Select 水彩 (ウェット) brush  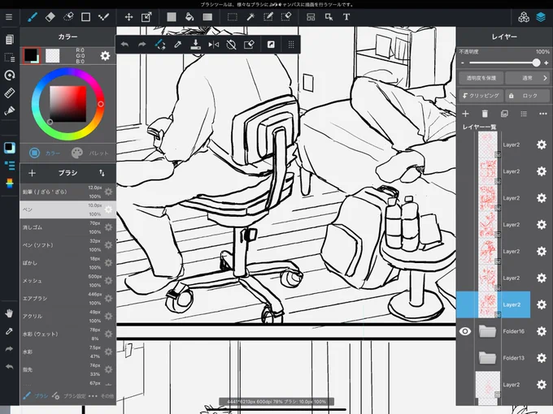[67, 334]
